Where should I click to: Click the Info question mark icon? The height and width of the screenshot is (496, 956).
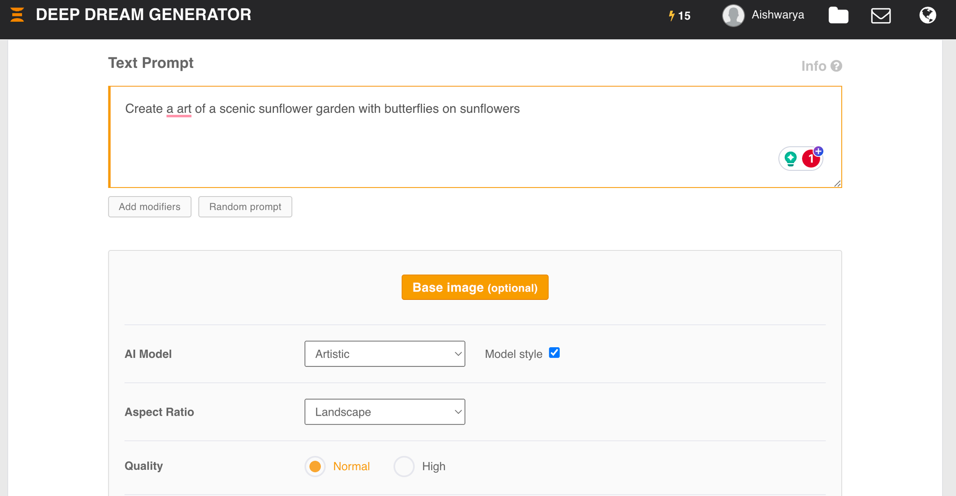tap(836, 66)
